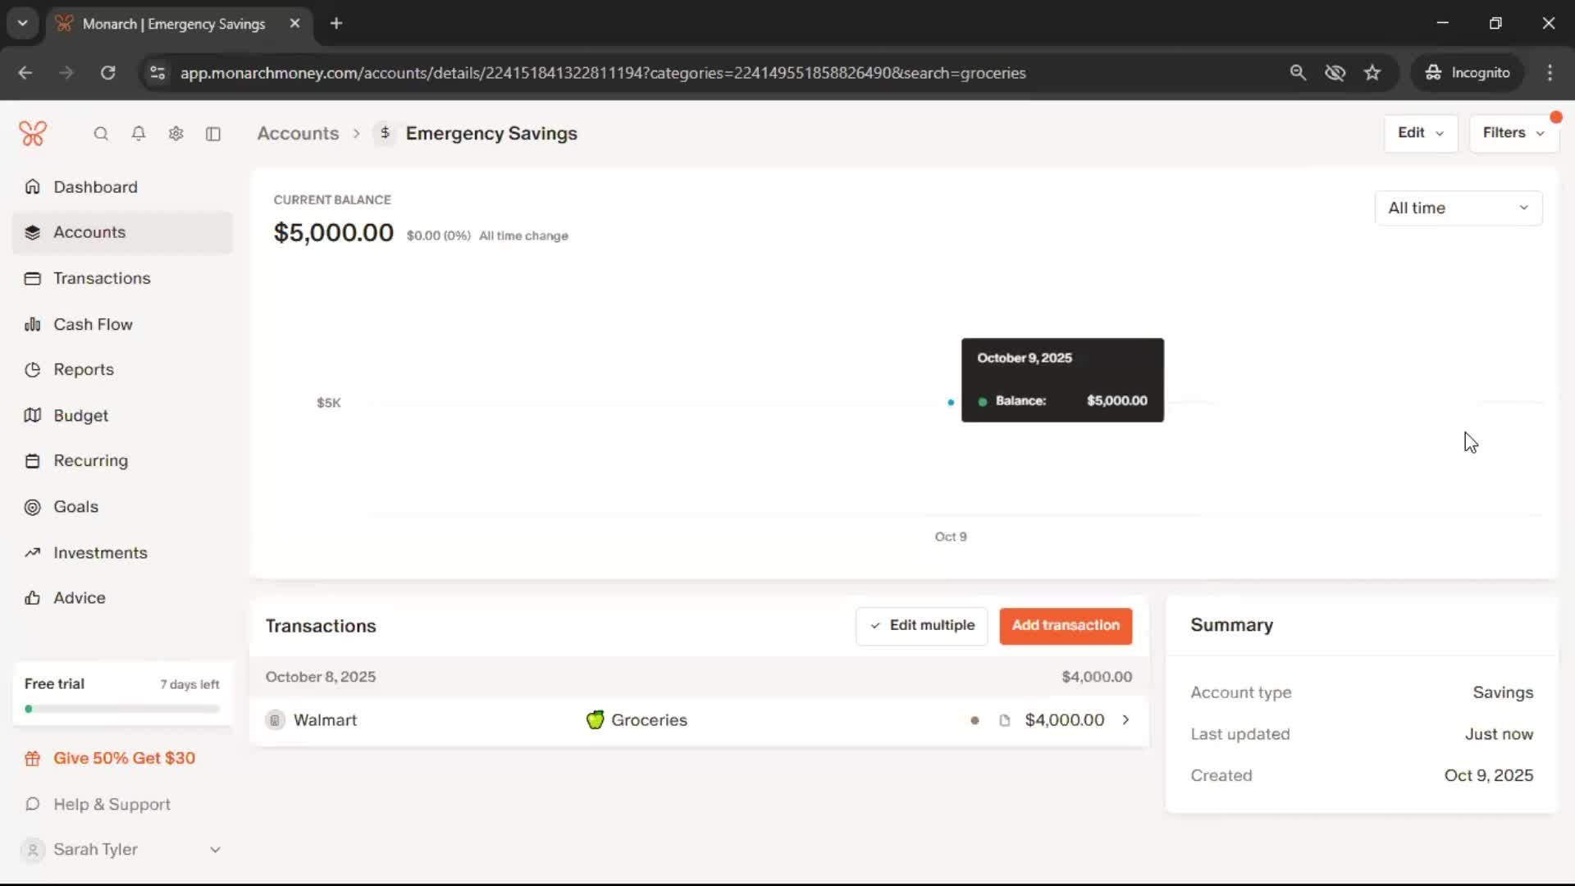Toggle the Edit multiple checkbox button
Image resolution: width=1575 pixels, height=886 pixels.
pyautogui.click(x=921, y=626)
